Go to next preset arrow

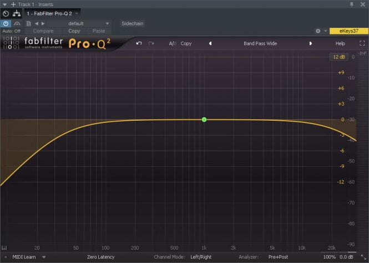coord(43,23)
